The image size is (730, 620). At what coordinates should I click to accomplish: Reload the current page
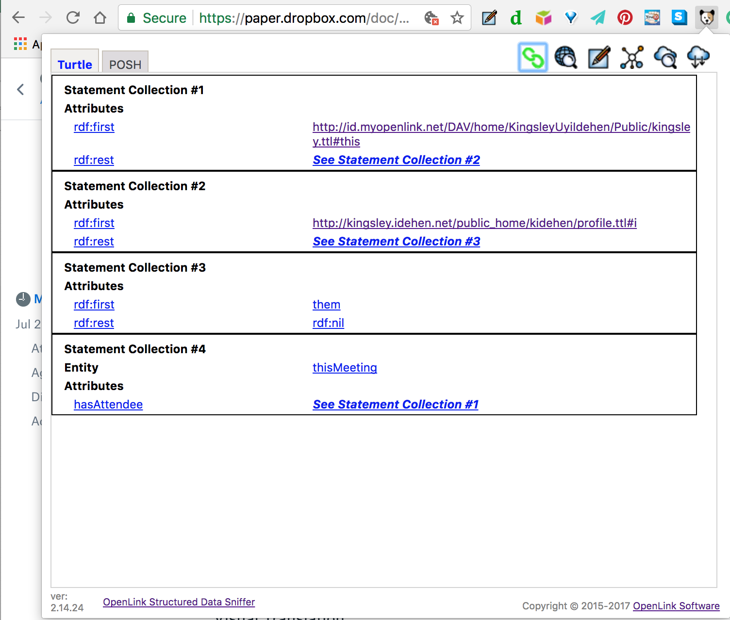(73, 17)
